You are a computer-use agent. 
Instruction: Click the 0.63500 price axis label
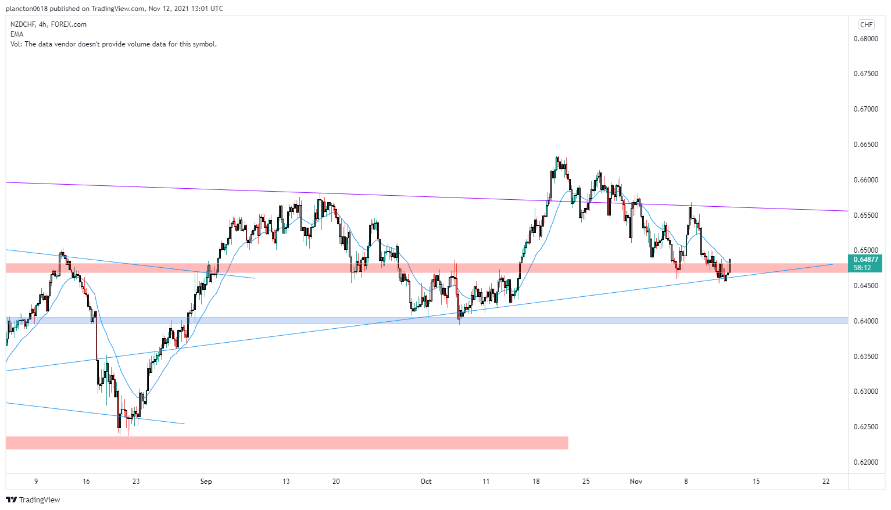pos(865,357)
